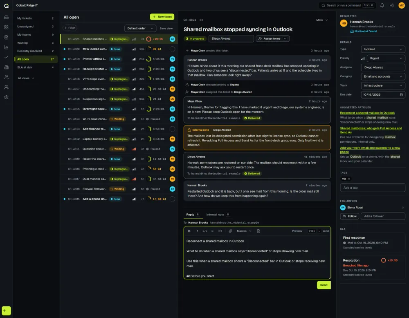Screen dimensions: 409x318
Task: Attach a file with the paperclip icon
Action: (230, 231)
